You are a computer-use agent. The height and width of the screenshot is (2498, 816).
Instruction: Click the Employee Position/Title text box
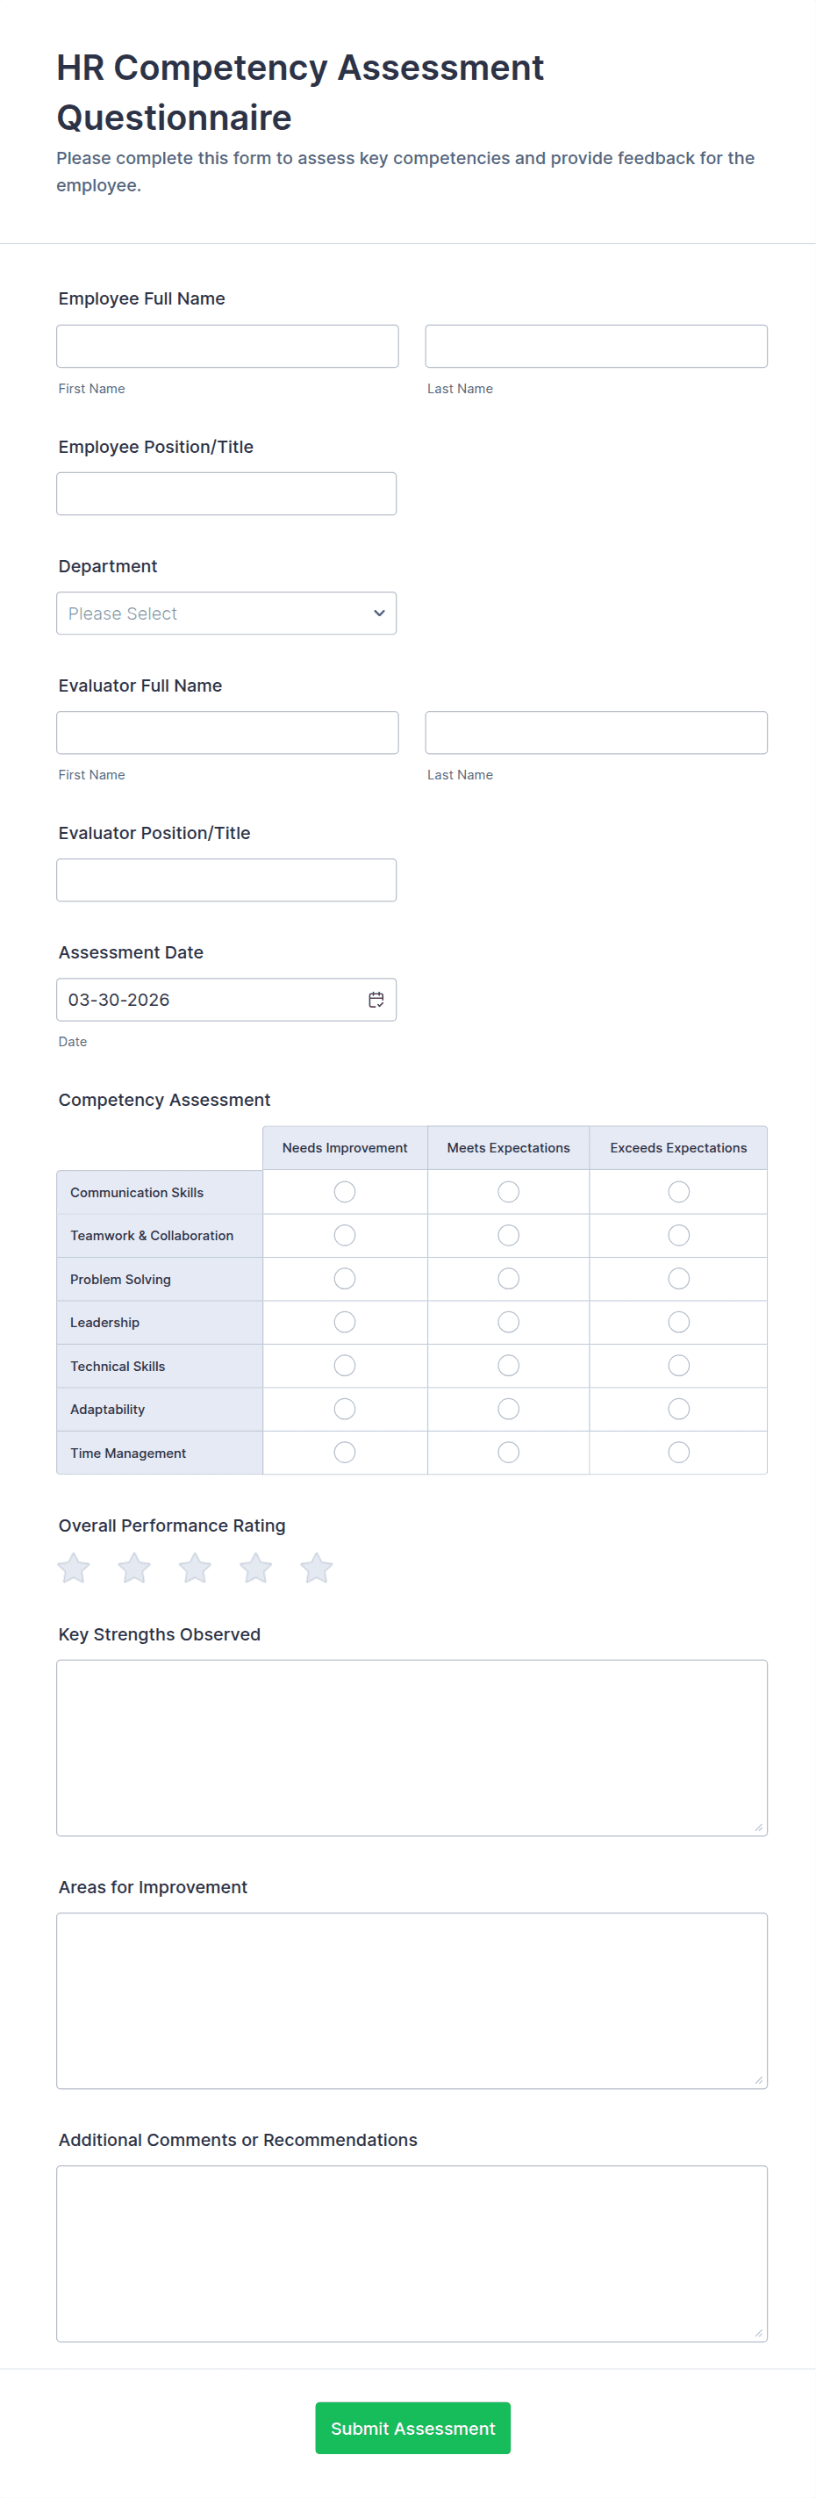tap(226, 493)
